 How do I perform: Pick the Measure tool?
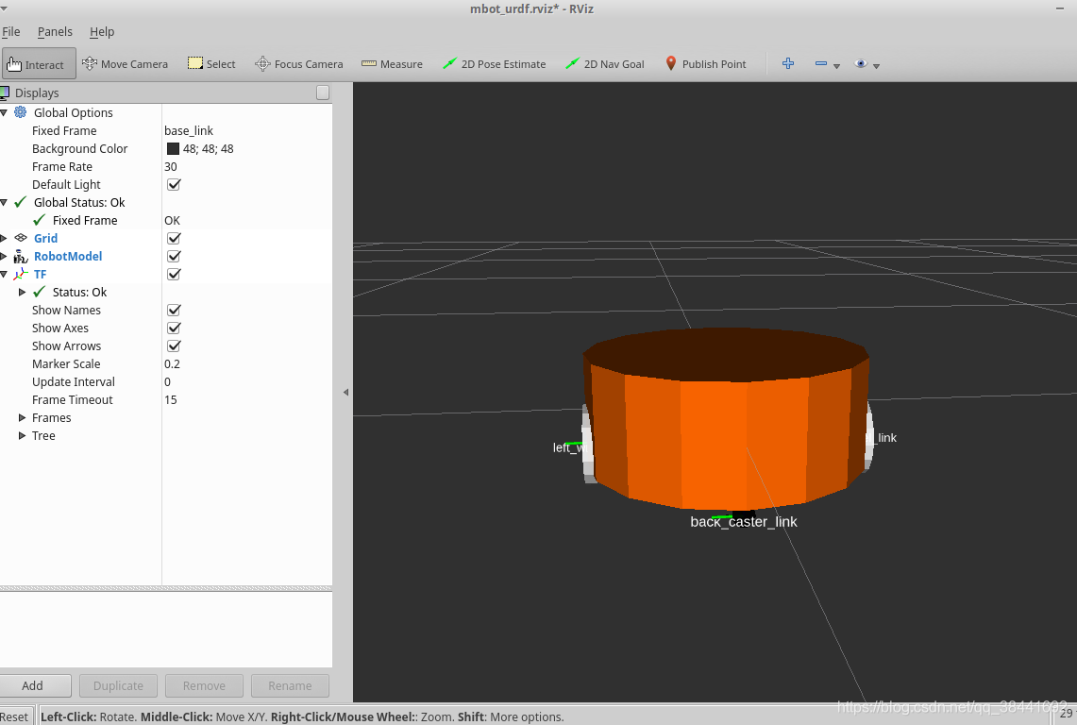[393, 64]
